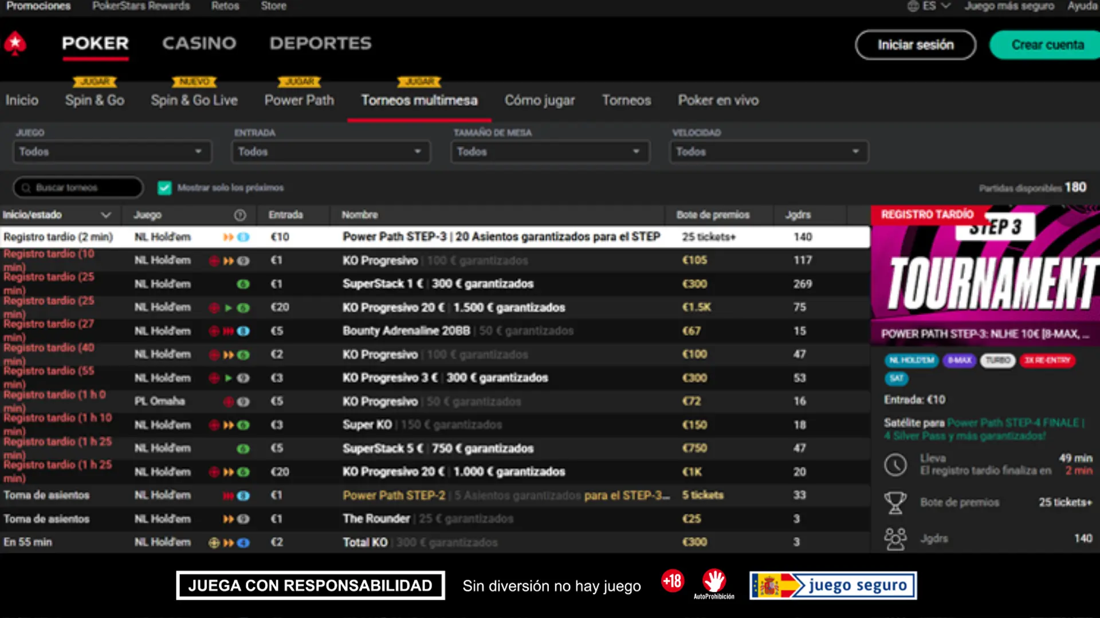Image resolution: width=1100 pixels, height=618 pixels.
Task: Click the search magnifier in Buscar torneos
Action: click(x=26, y=188)
